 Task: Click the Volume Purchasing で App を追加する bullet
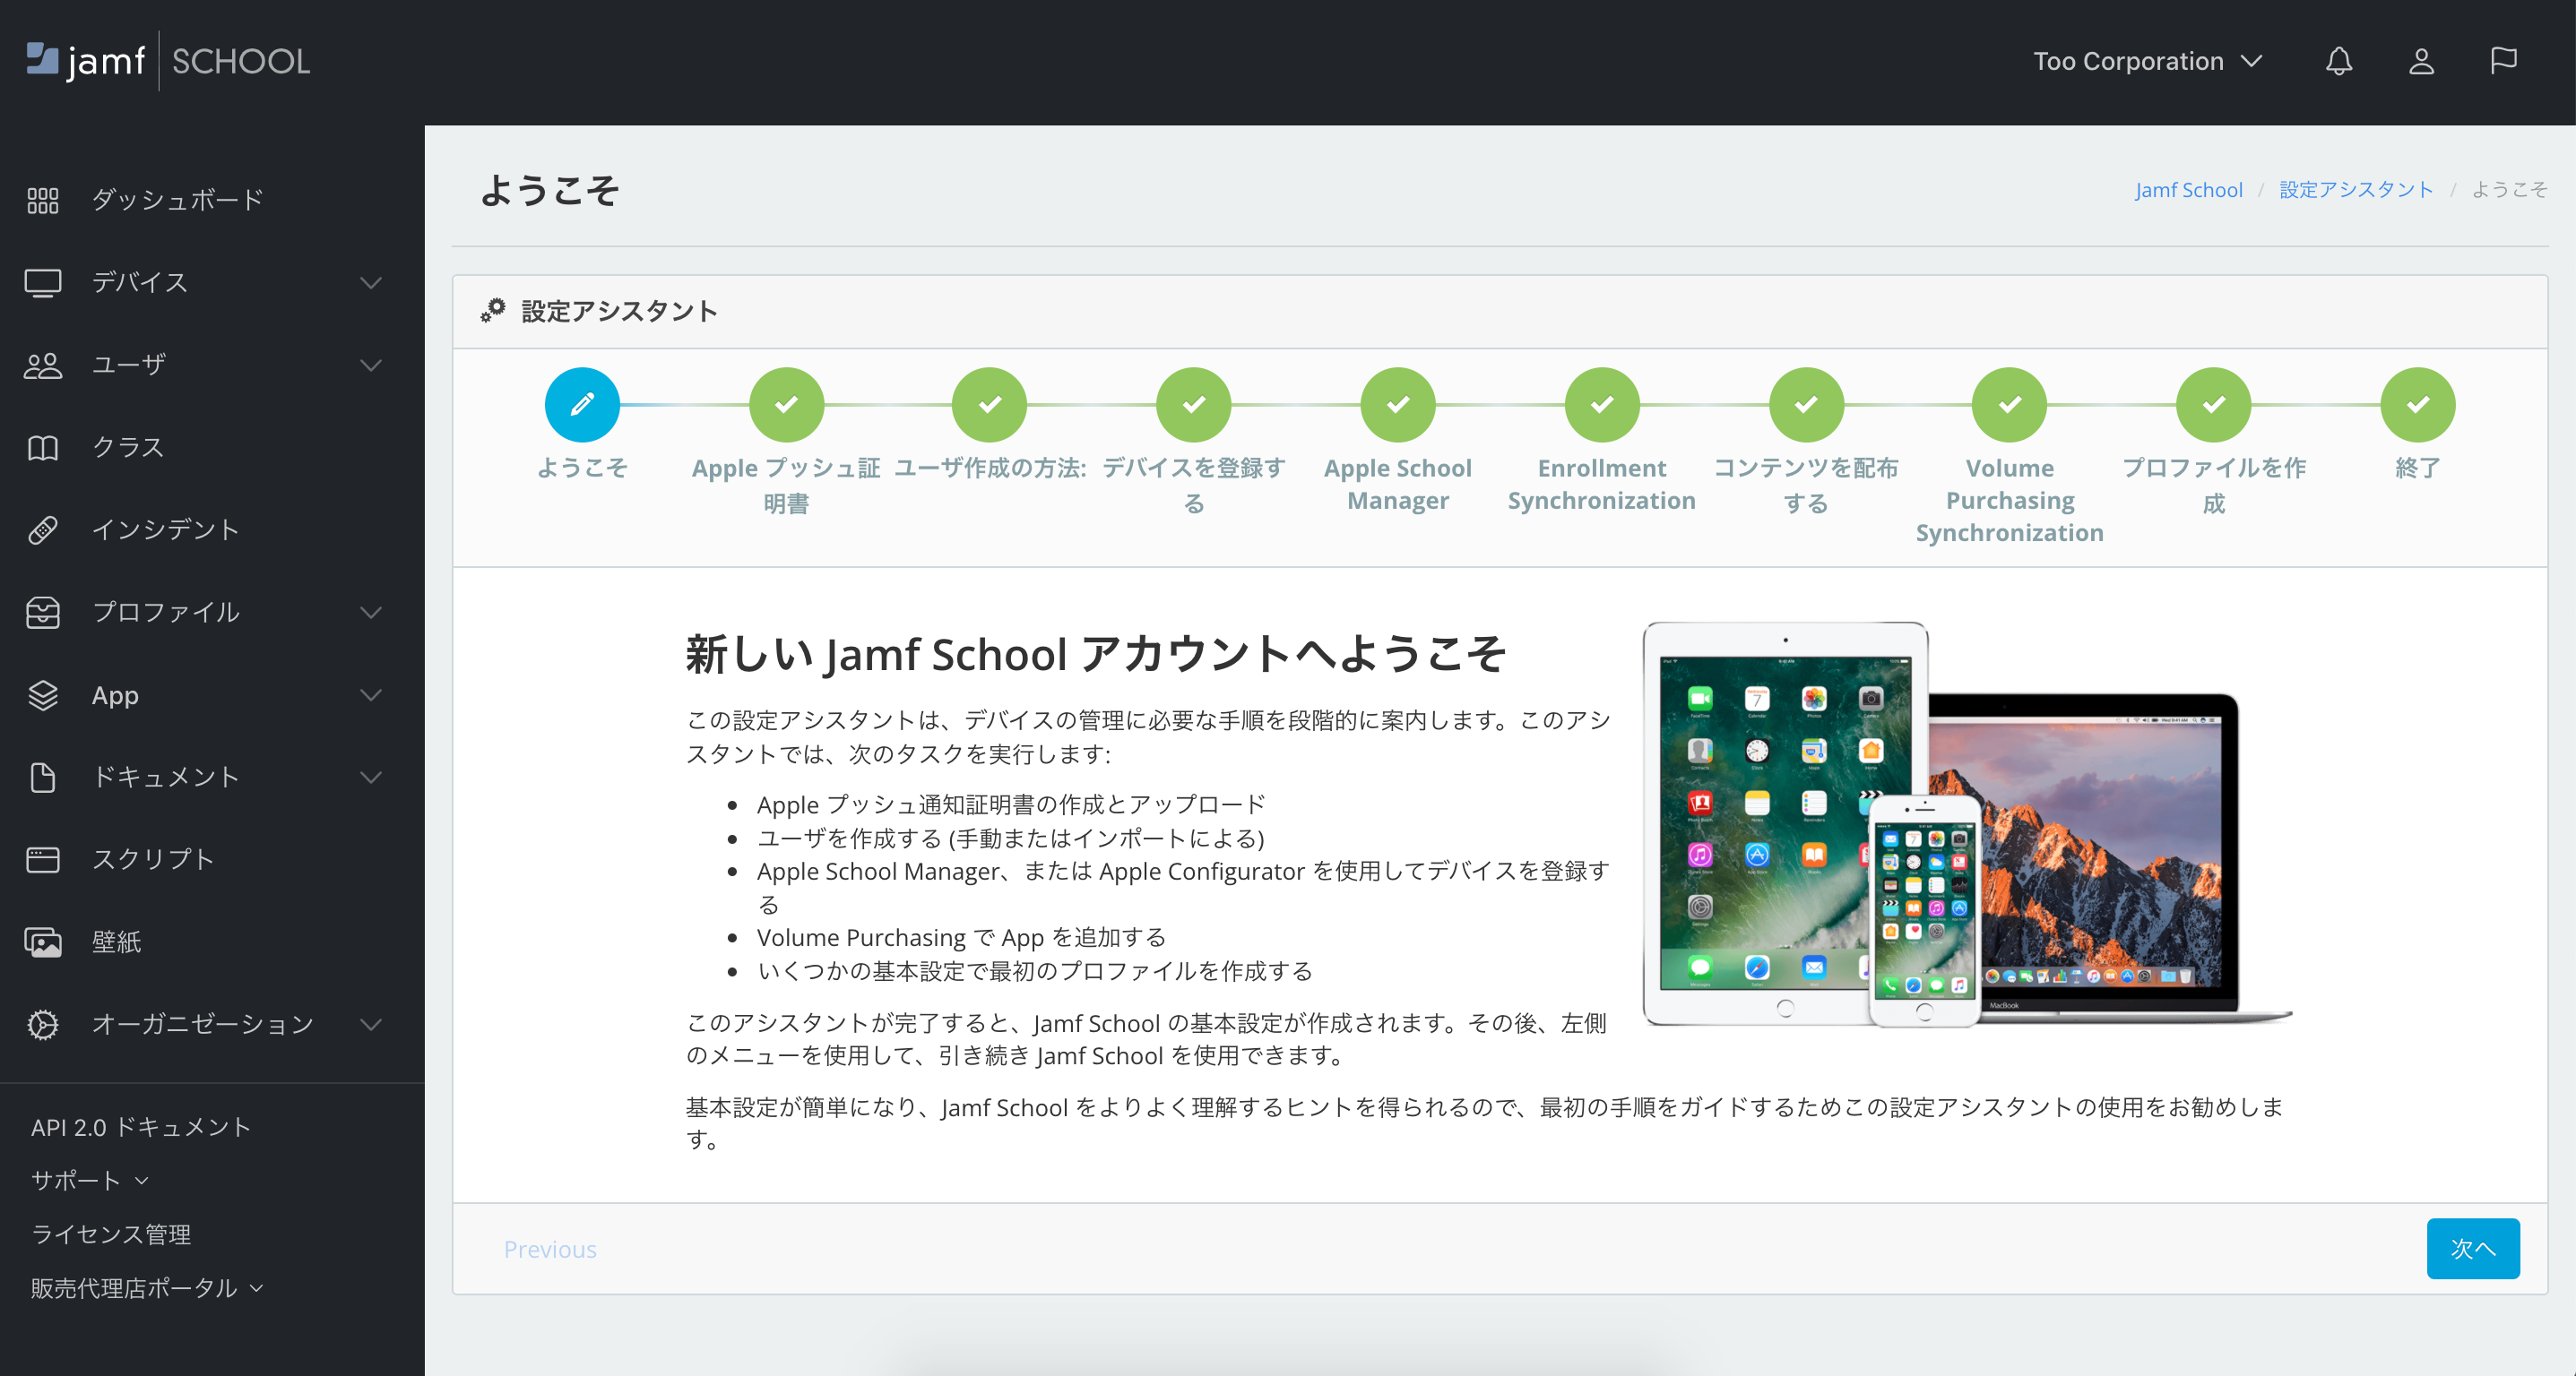[962, 937]
